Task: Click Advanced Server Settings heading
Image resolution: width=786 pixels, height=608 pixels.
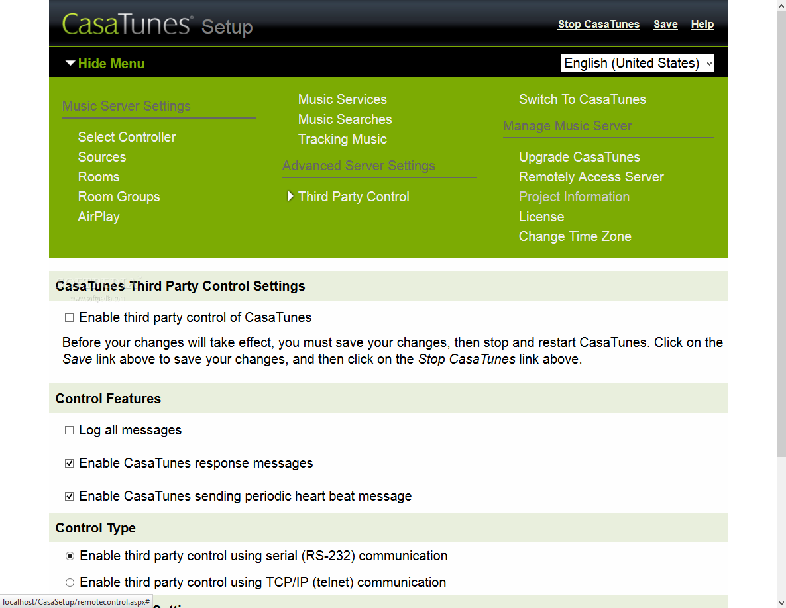Action: point(359,166)
